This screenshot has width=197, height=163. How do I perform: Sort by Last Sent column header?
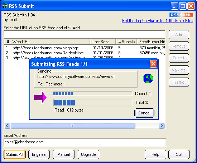[103, 41]
